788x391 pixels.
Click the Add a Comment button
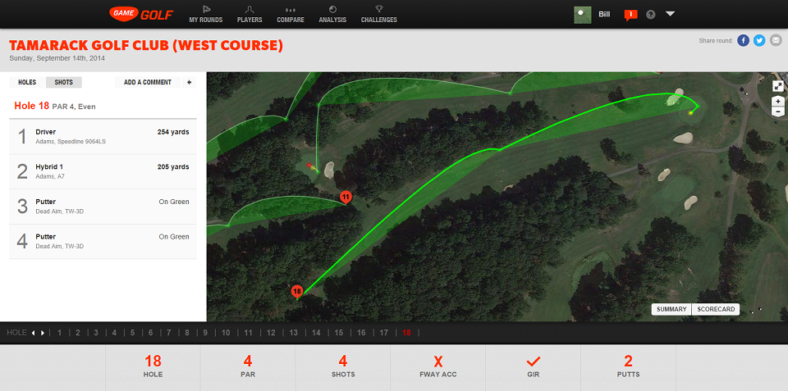pos(148,82)
